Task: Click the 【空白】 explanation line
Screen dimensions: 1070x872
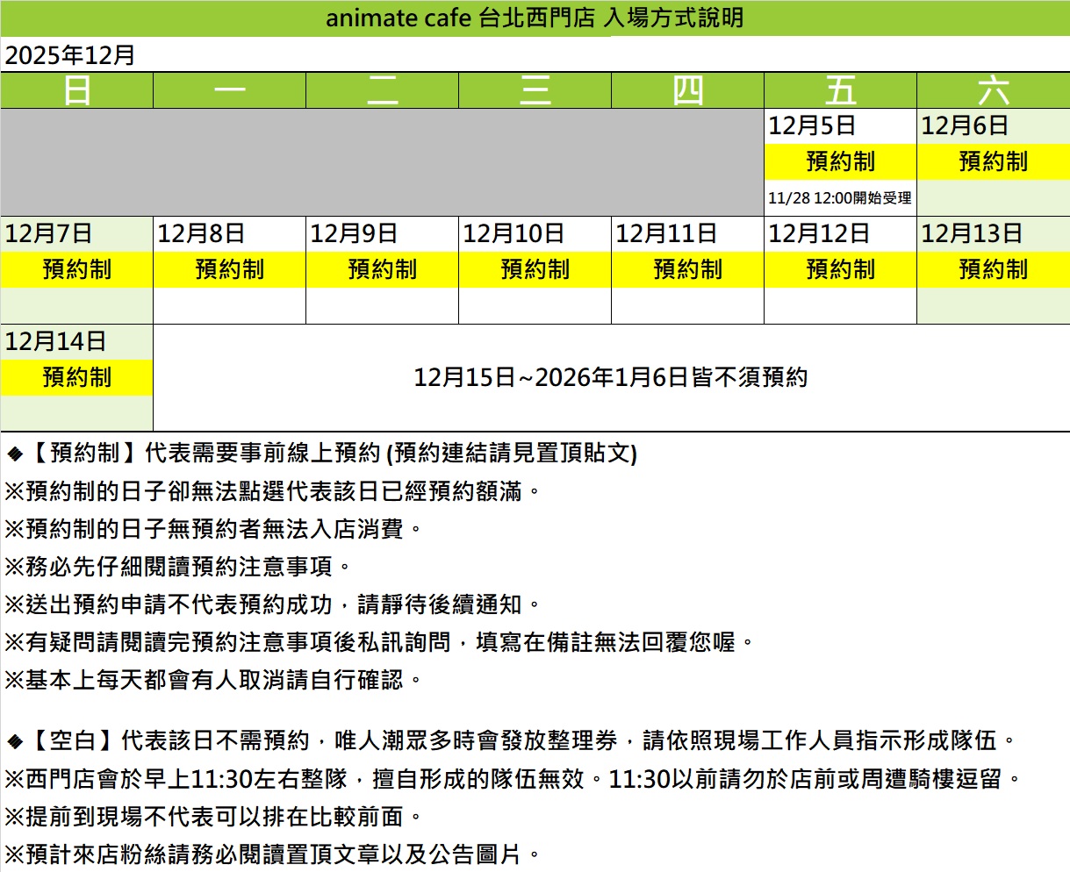Action: point(512,740)
